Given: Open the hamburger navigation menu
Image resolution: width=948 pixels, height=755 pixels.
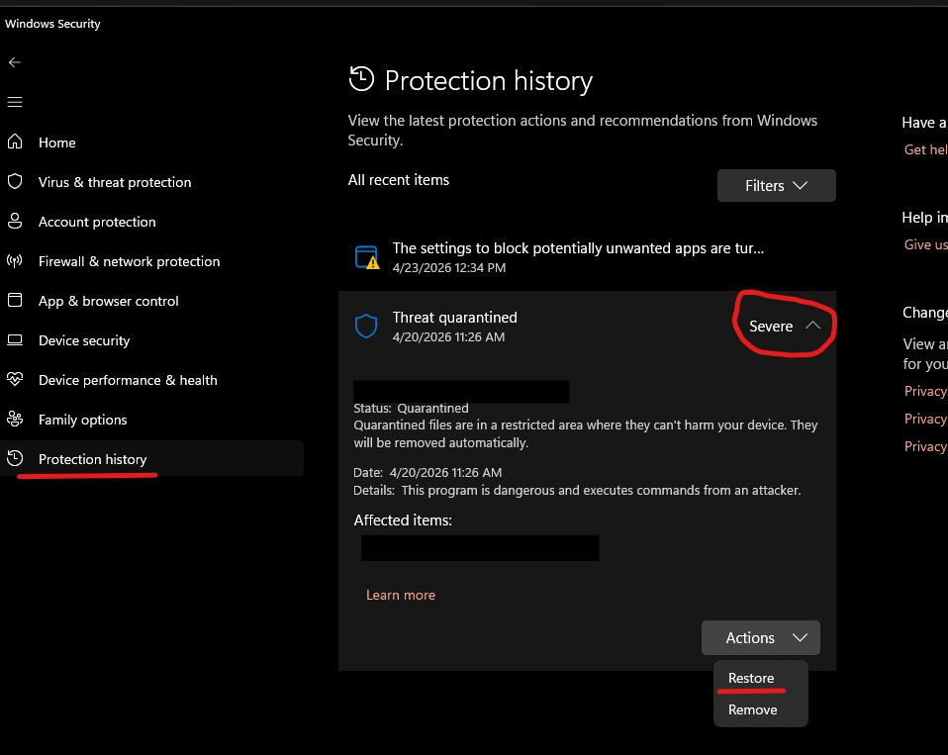Looking at the screenshot, I should point(15,102).
